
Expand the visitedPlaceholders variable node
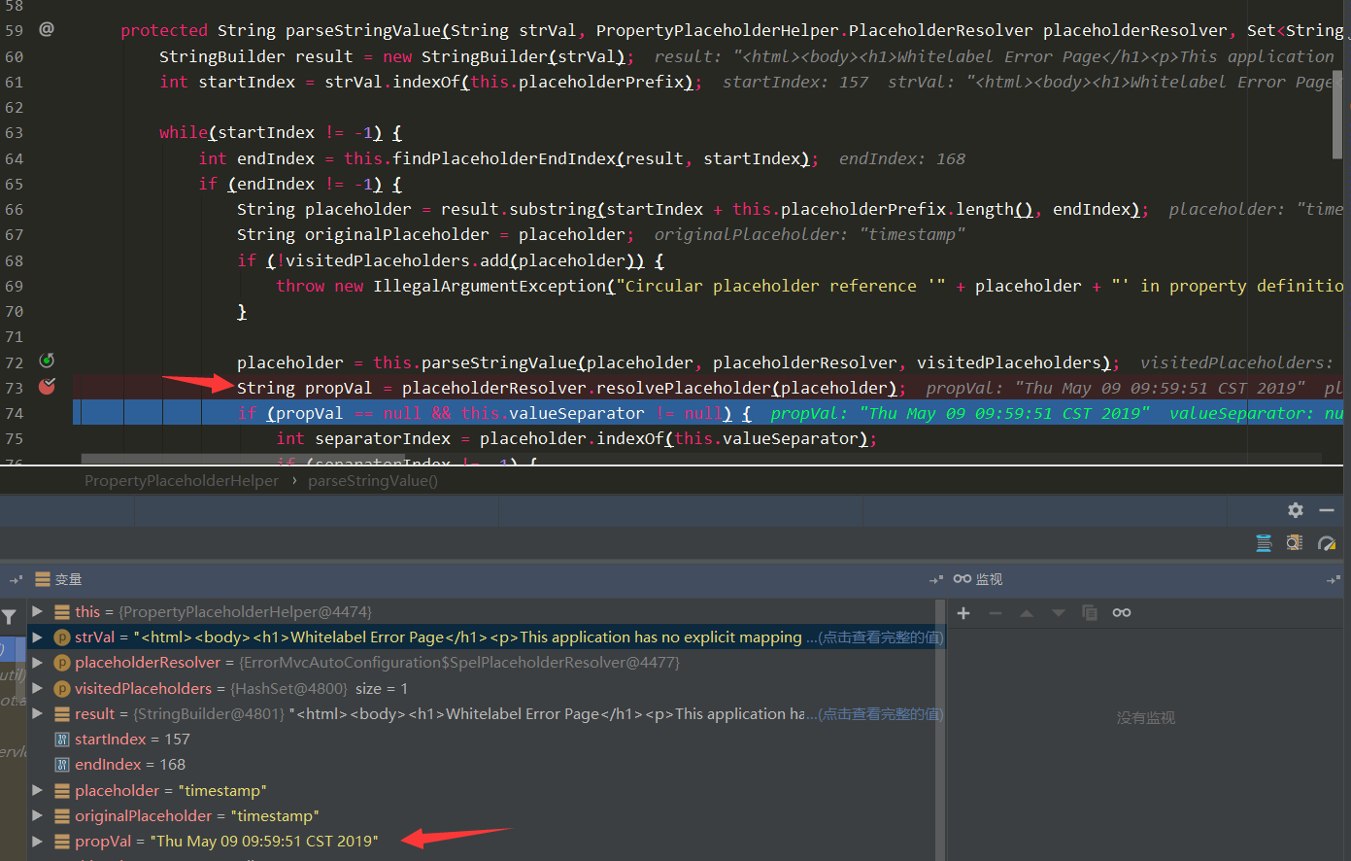pyautogui.click(x=37, y=688)
